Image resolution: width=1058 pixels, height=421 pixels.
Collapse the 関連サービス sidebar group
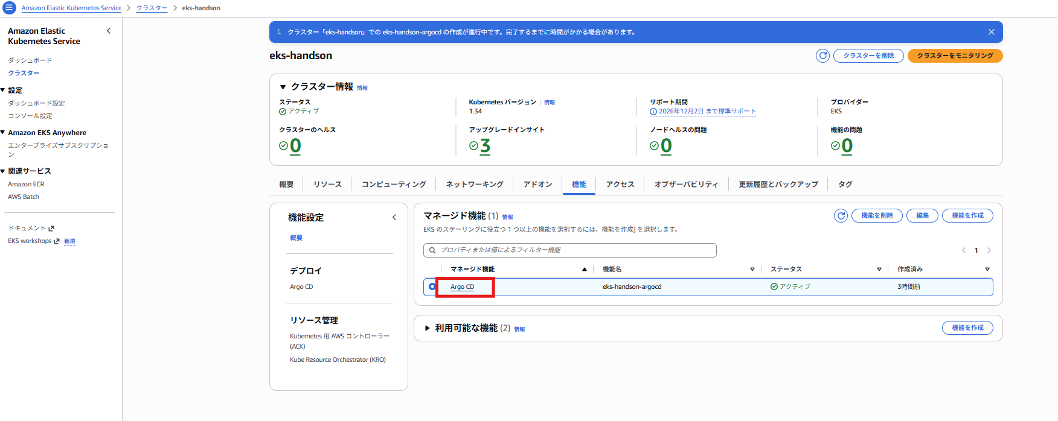click(x=3, y=171)
